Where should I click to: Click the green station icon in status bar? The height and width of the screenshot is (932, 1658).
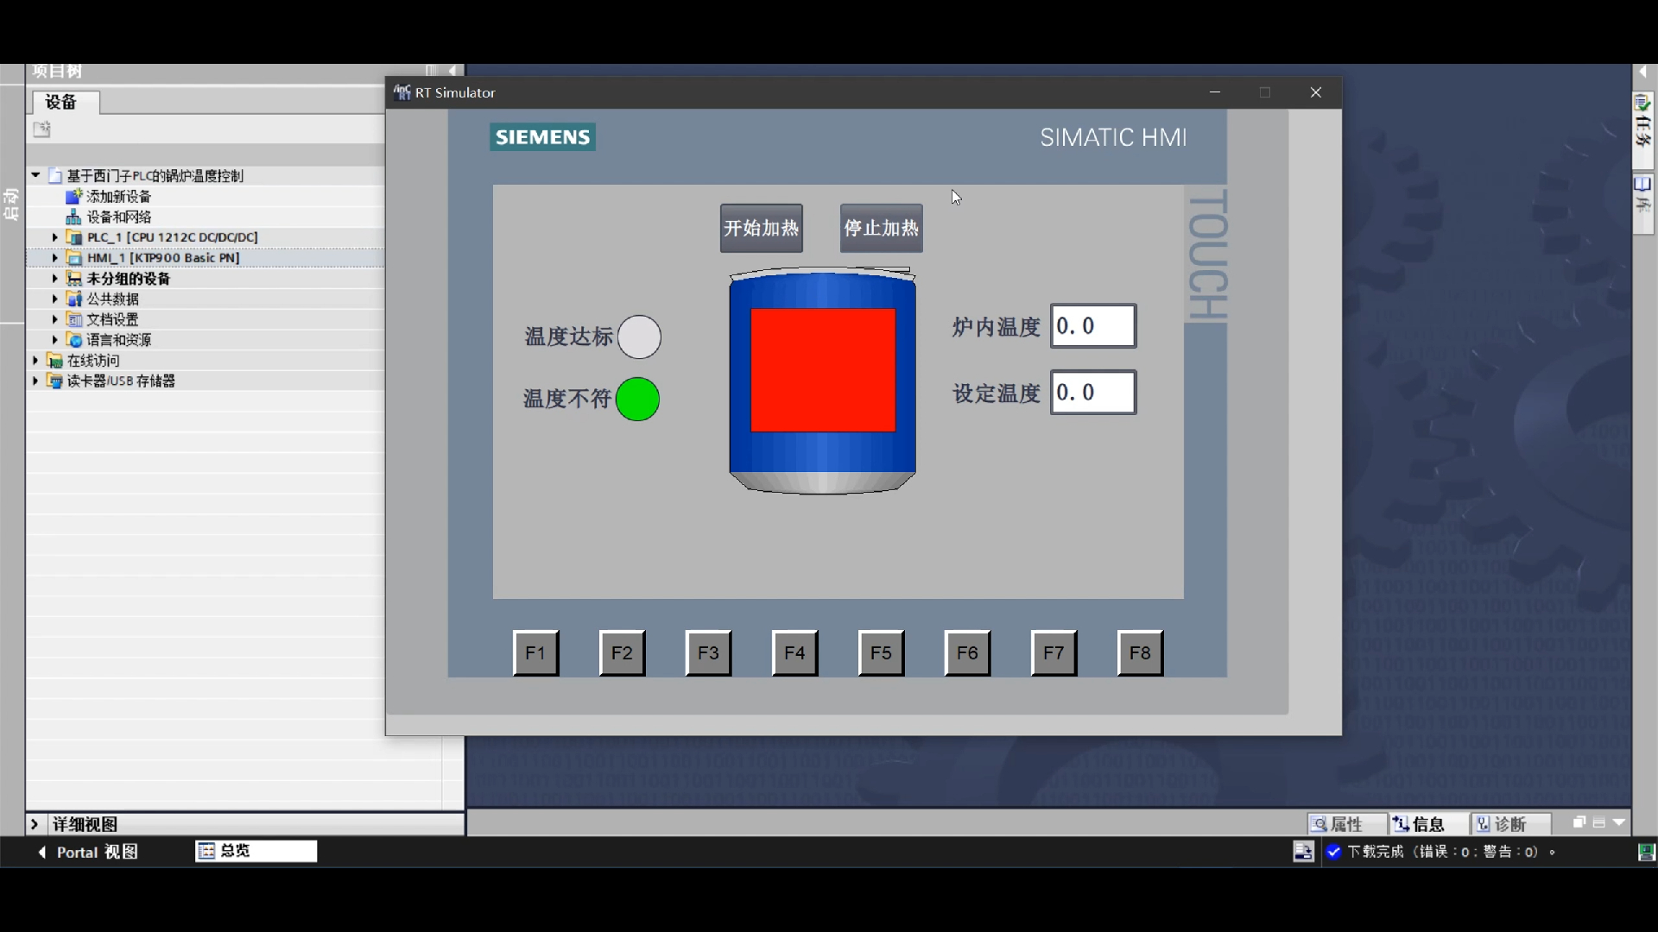tap(1646, 852)
